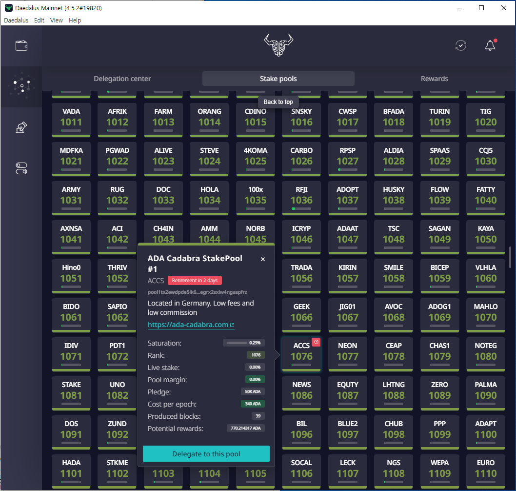Image resolution: width=516 pixels, height=491 pixels.
Task: Switch to Stake pools tab
Action: tap(278, 79)
